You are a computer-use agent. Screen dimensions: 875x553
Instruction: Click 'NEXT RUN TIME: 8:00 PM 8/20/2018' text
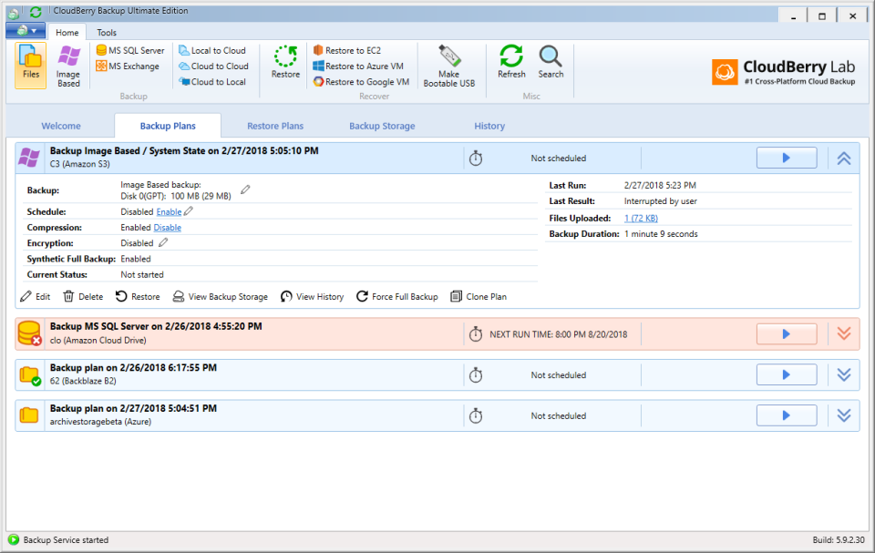pyautogui.click(x=559, y=334)
